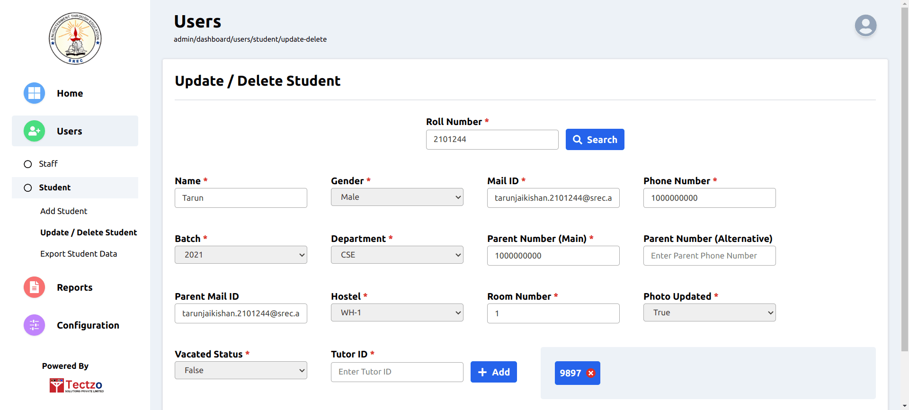
Task: Open the Gender dropdown
Action: point(397,197)
